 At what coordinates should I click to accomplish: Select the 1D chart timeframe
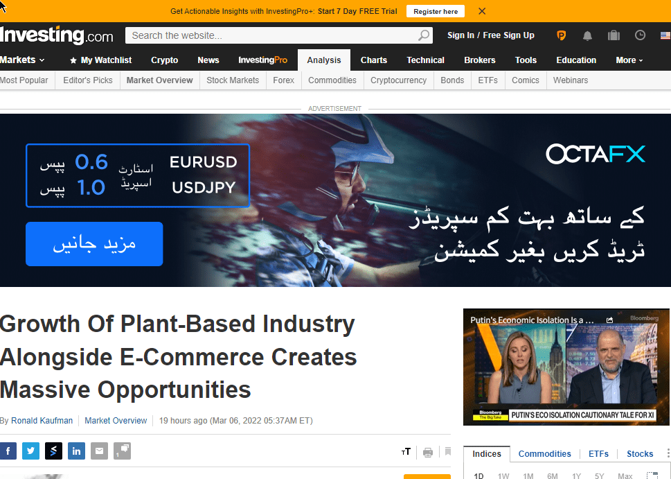pyautogui.click(x=478, y=476)
